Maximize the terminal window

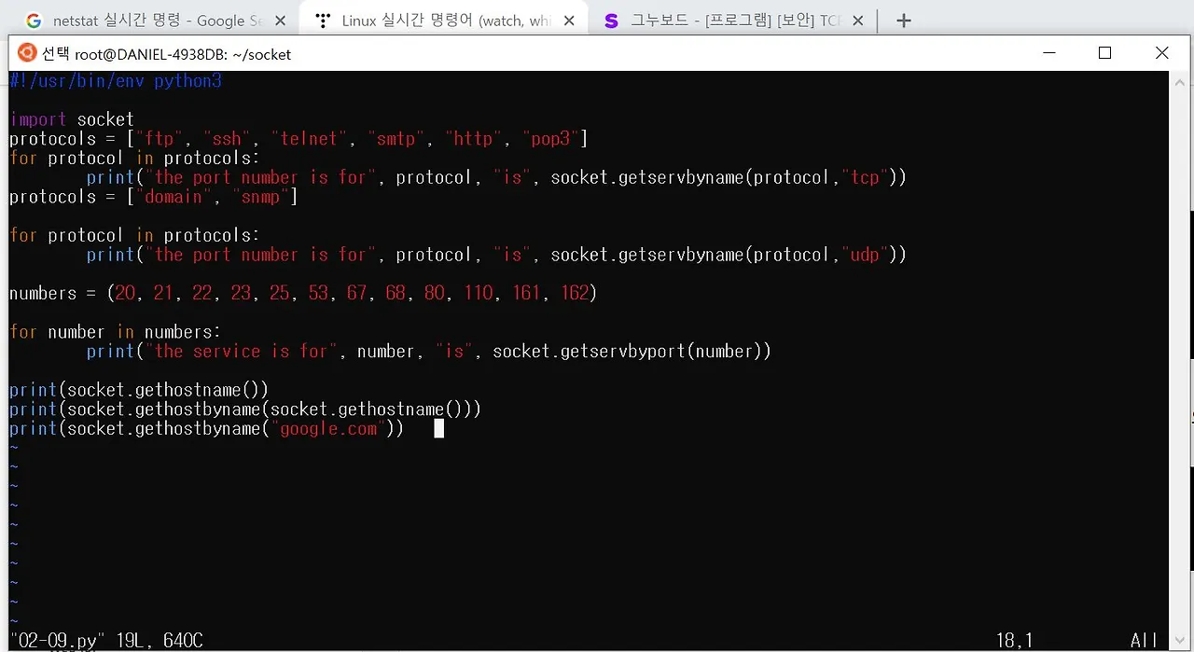tap(1105, 54)
